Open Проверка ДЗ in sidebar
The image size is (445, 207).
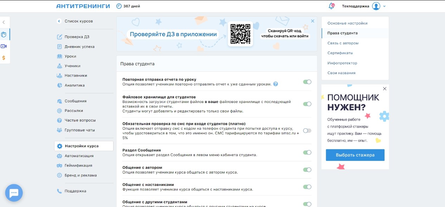[x=77, y=37]
